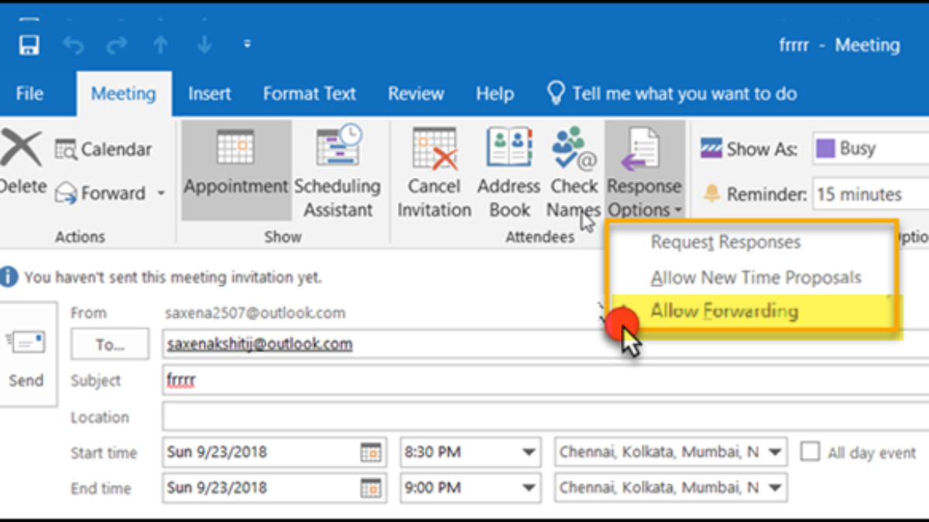This screenshot has height=522, width=929.
Task: Switch to the Insert tab
Action: [x=210, y=94]
